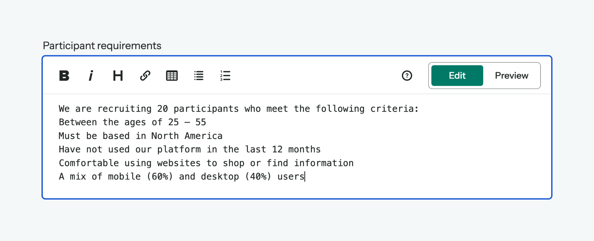Image resolution: width=594 pixels, height=241 pixels.
Task: Toggle bold formatting
Action: click(x=64, y=76)
